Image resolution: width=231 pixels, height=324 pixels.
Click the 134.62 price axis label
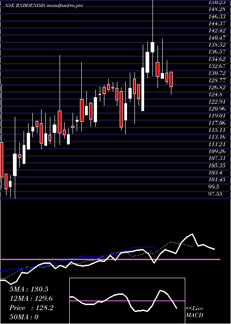click(218, 59)
